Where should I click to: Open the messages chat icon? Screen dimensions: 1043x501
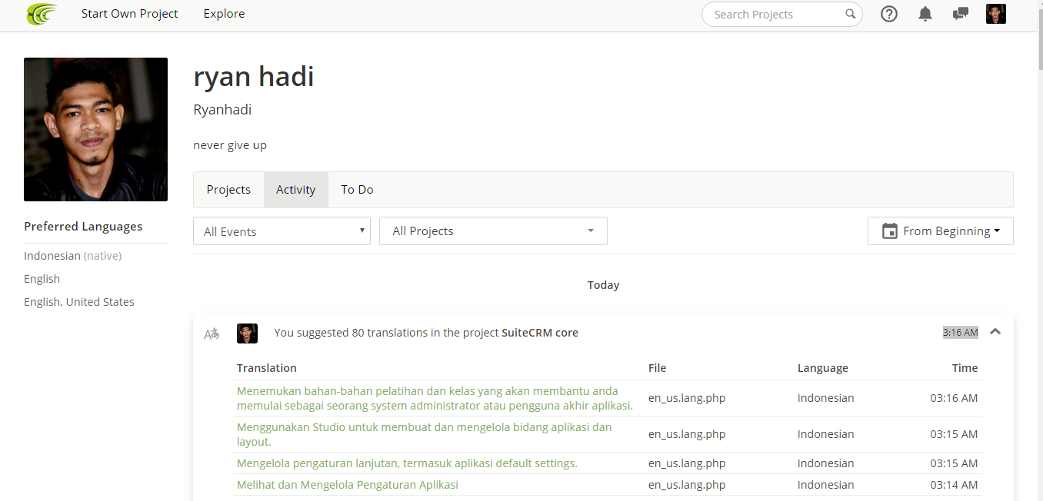(960, 14)
